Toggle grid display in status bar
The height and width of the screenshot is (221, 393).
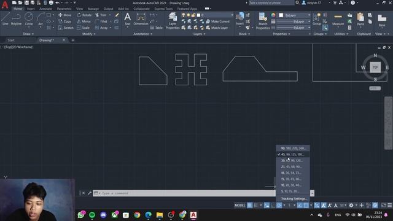(x=250, y=205)
